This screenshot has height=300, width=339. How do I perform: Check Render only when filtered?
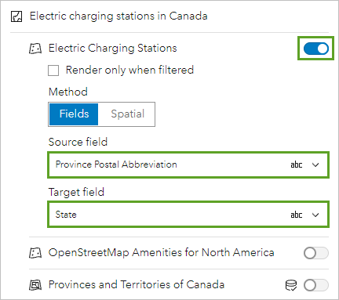53,70
